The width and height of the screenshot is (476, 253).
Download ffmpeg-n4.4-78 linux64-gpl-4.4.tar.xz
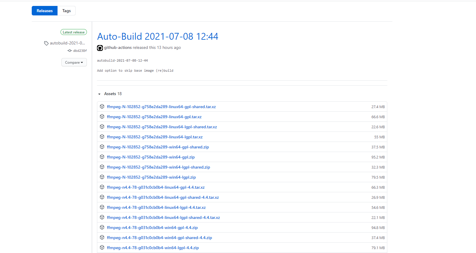coord(156,187)
